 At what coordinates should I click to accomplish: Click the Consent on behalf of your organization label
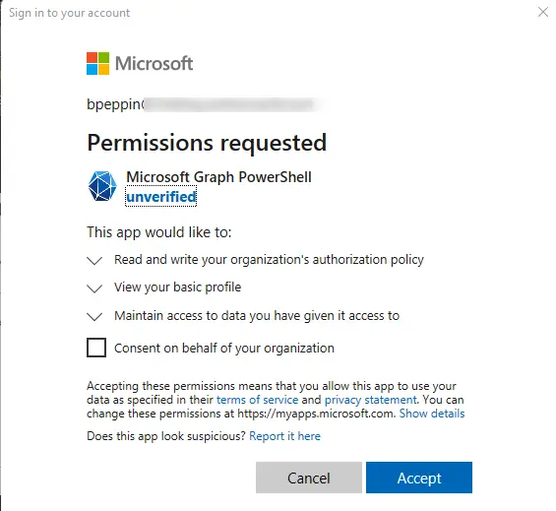click(x=224, y=349)
